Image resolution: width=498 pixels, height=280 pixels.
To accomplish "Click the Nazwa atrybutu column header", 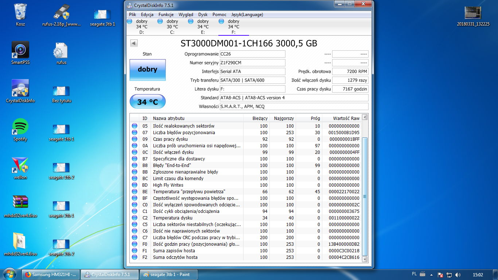I will [197, 118].
